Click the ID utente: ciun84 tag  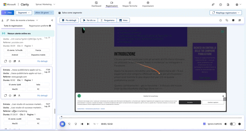[x=15, y=119]
